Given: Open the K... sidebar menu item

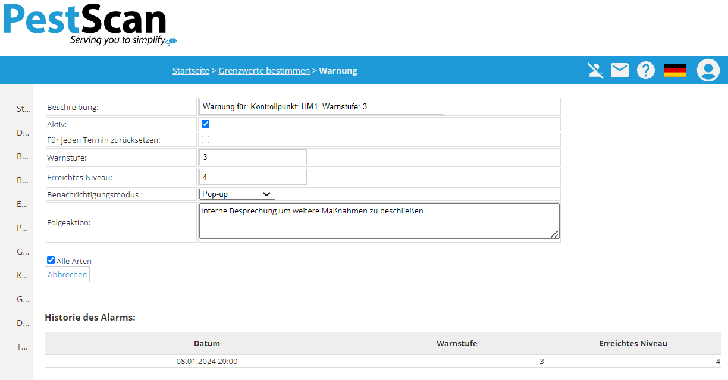Looking at the screenshot, I should (23, 275).
